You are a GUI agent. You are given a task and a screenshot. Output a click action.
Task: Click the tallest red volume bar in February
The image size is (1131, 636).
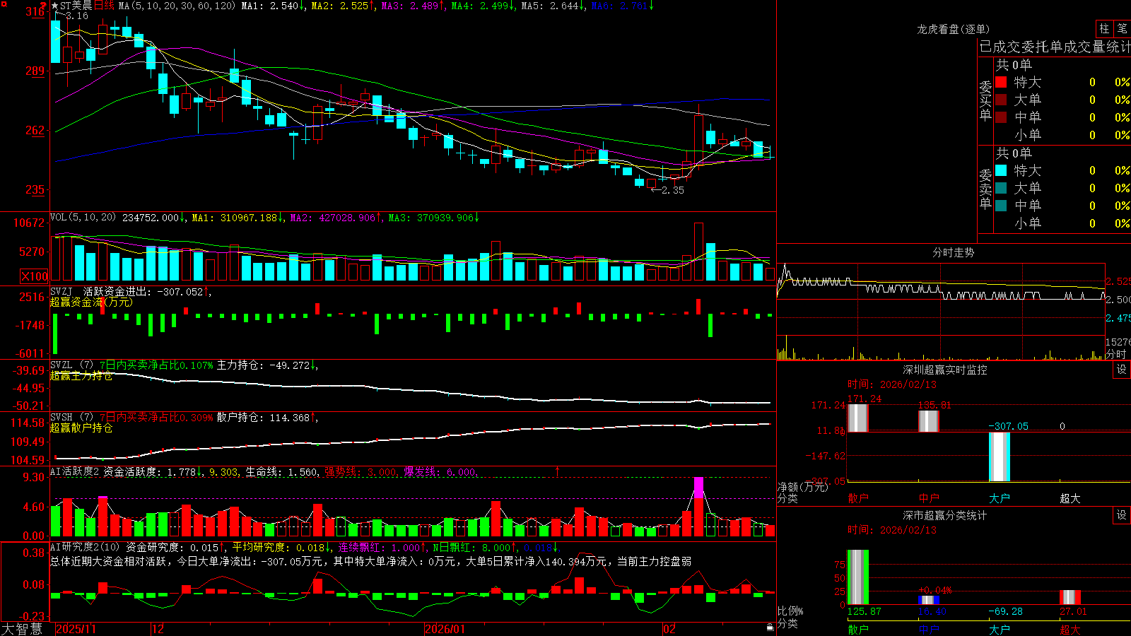[698, 252]
